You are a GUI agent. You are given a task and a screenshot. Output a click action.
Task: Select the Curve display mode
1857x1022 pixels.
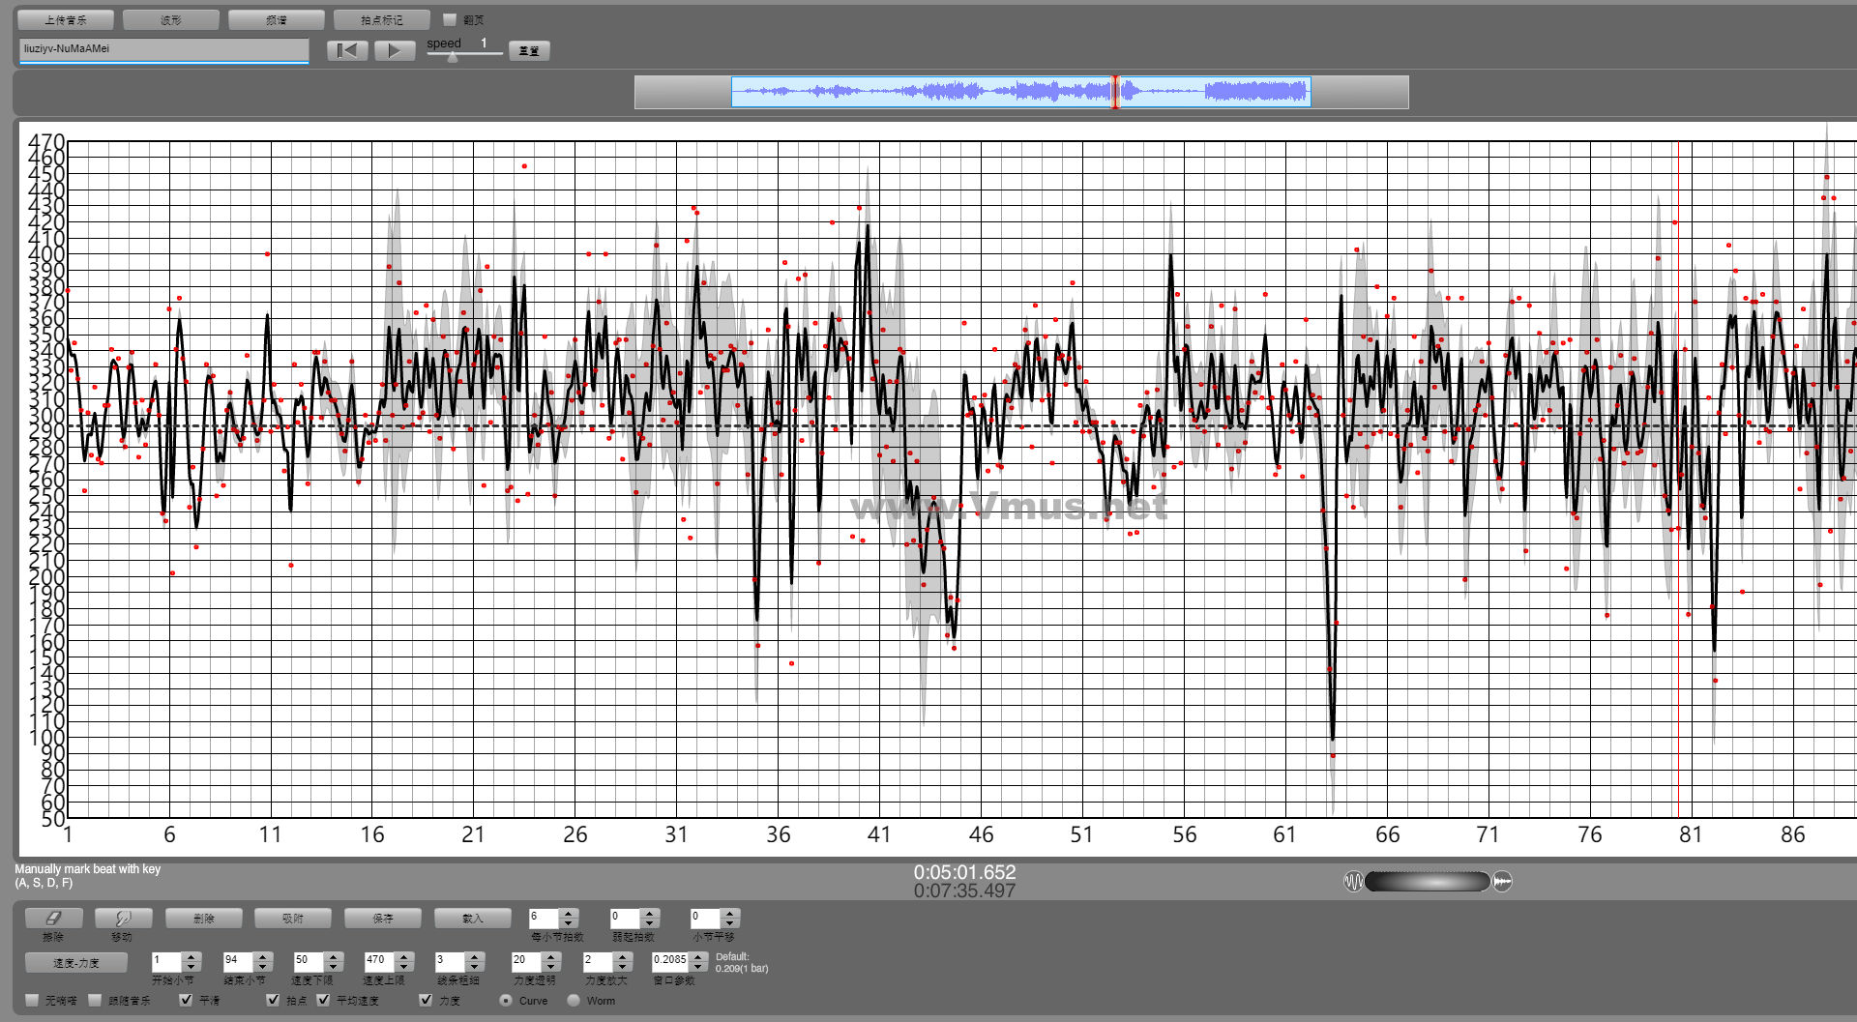click(506, 1000)
